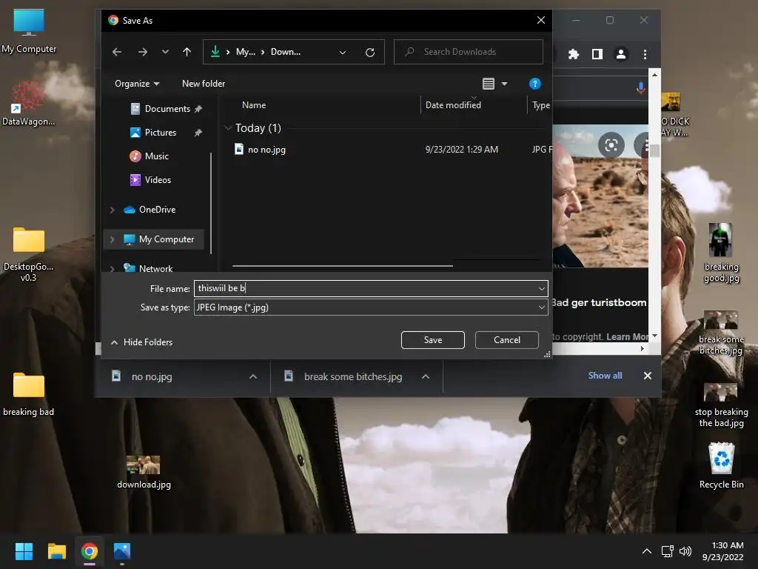Click Chrome icon in taskbar

click(90, 551)
